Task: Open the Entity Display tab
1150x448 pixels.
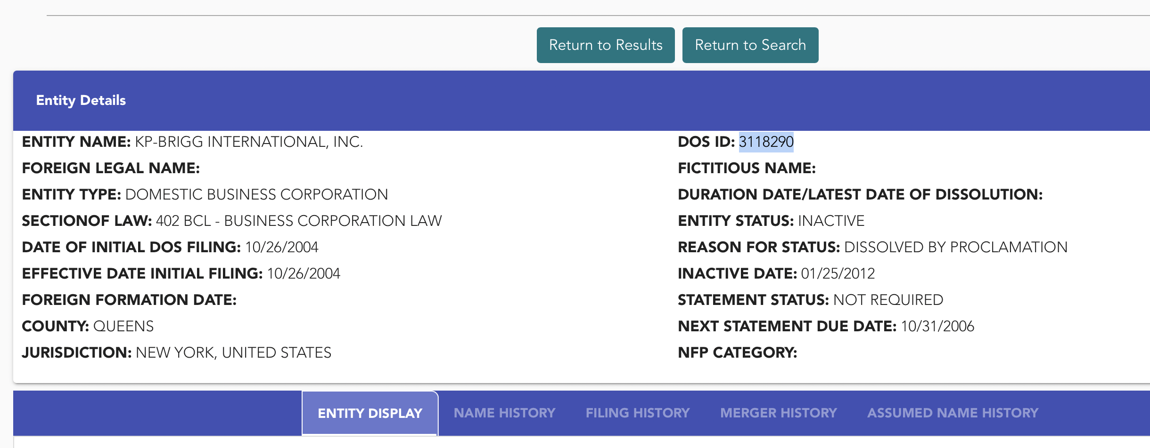Action: 370,413
